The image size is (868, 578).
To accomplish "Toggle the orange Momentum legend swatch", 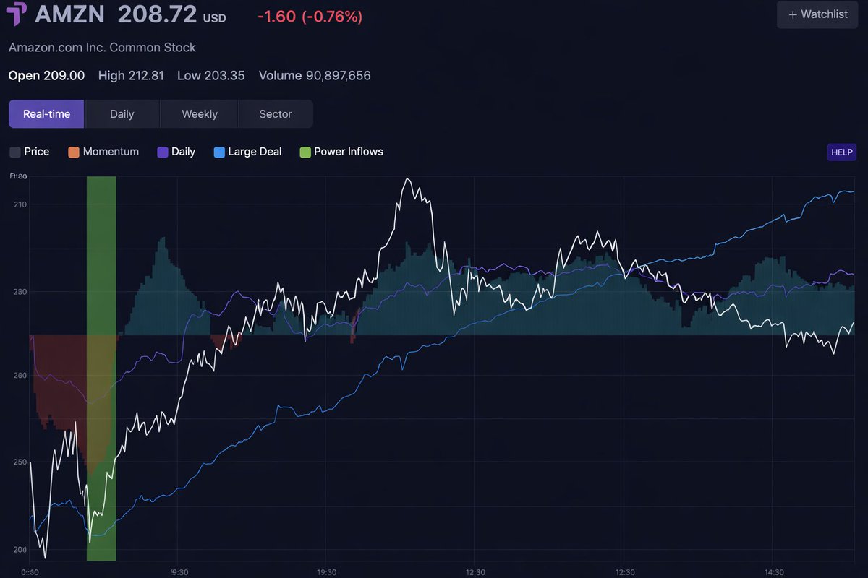I will 73,152.
